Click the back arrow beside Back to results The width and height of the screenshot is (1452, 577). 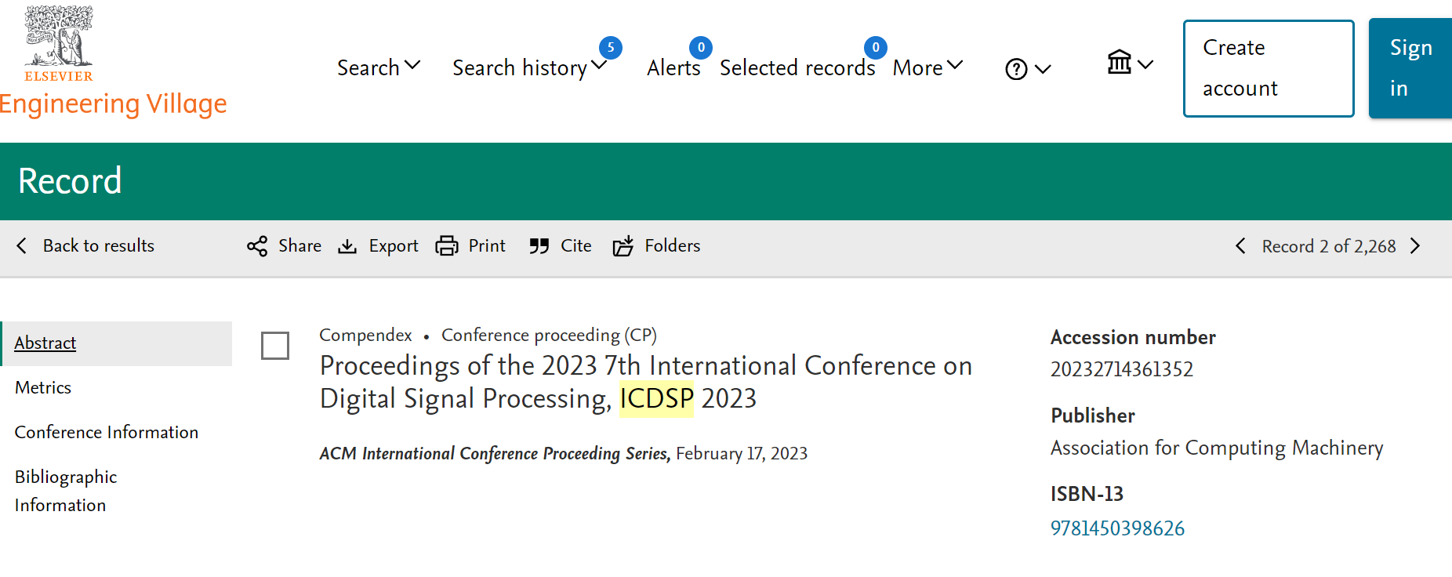[22, 246]
